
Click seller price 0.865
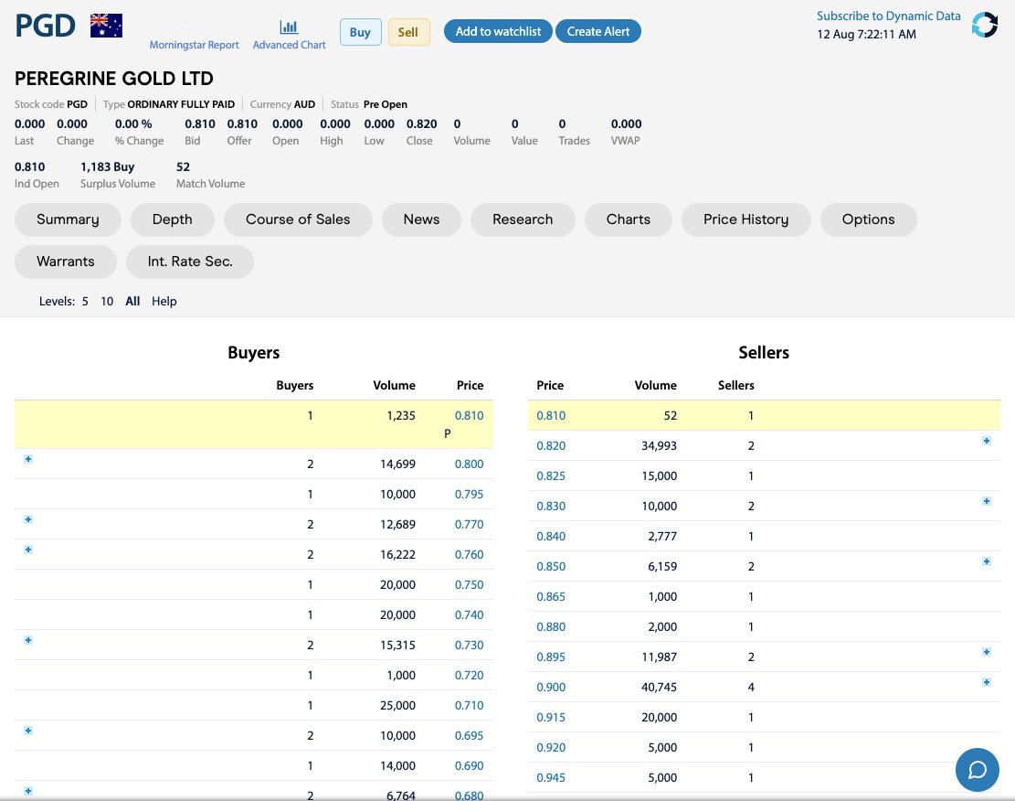551,597
